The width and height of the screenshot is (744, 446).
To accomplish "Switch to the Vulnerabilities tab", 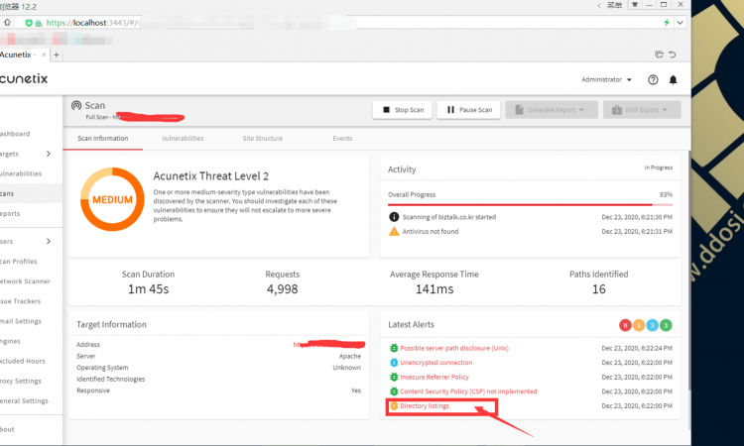I will 183,139.
